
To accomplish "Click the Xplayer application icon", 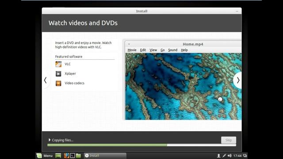I will 58,74.
